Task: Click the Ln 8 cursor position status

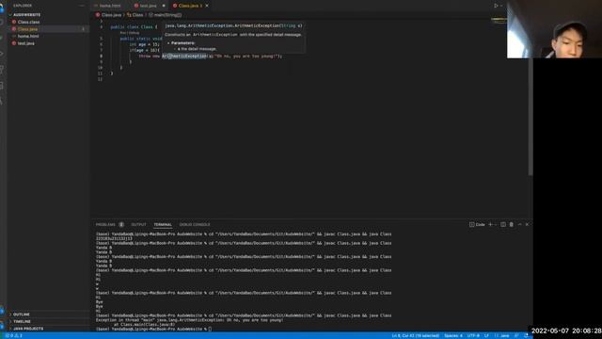Action: [x=416, y=335]
